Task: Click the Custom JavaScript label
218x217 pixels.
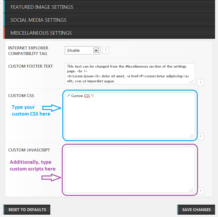Action: [x=29, y=150]
